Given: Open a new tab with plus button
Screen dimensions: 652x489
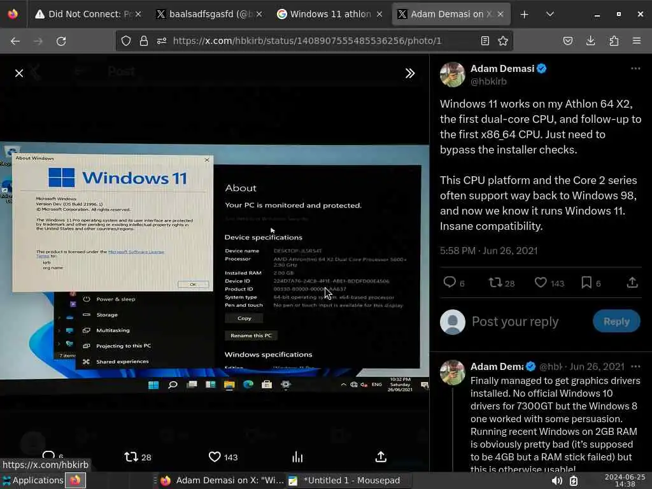Looking at the screenshot, I should [525, 15].
